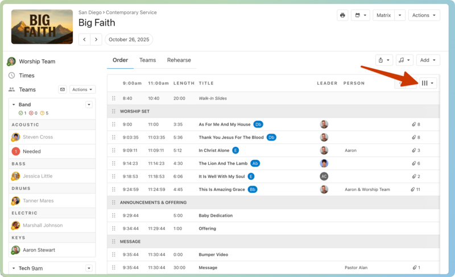Screen dimensions: 455x277
Task: Click the email envelope icon beside Teams
Action: pos(63,89)
